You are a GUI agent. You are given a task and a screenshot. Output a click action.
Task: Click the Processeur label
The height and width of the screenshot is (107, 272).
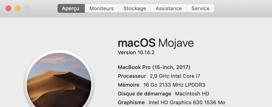pos(132,76)
